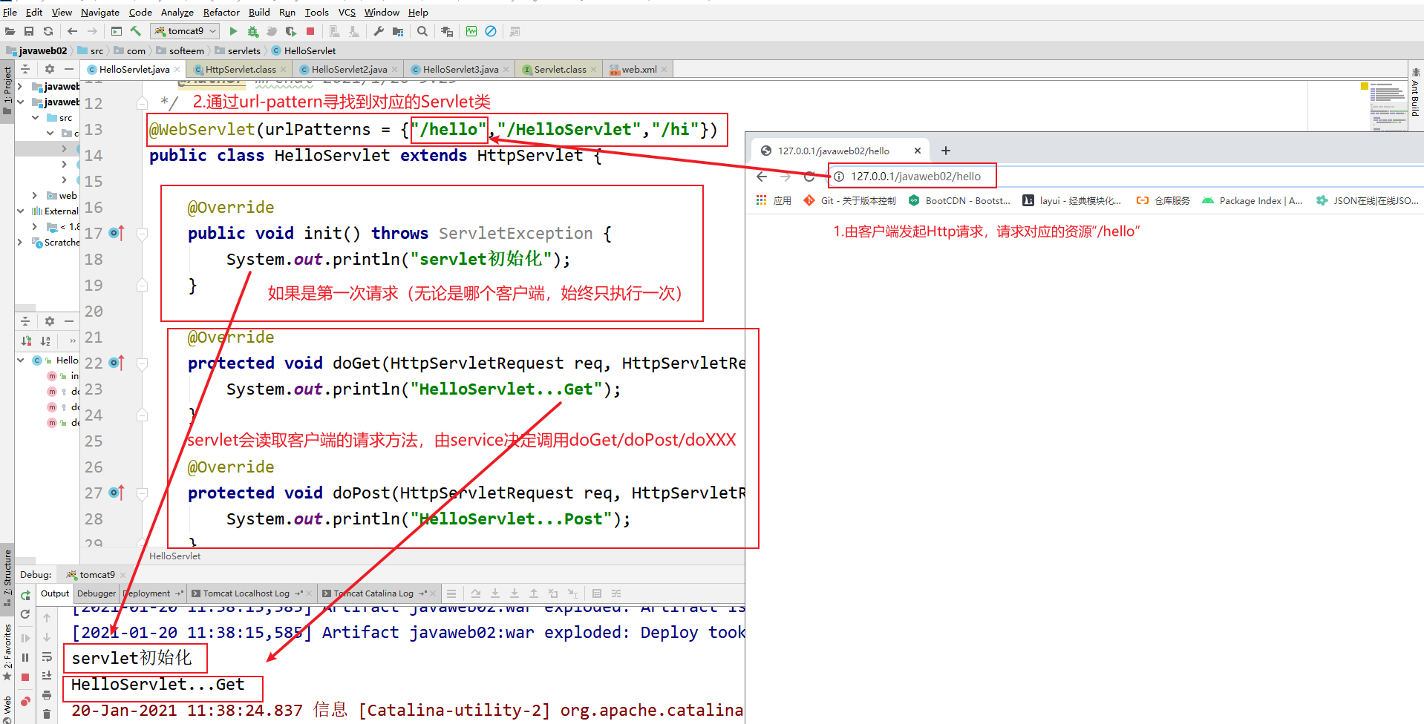Click the green profiler monitor icon
Viewport: 1424px width, 724px height.
click(471, 31)
